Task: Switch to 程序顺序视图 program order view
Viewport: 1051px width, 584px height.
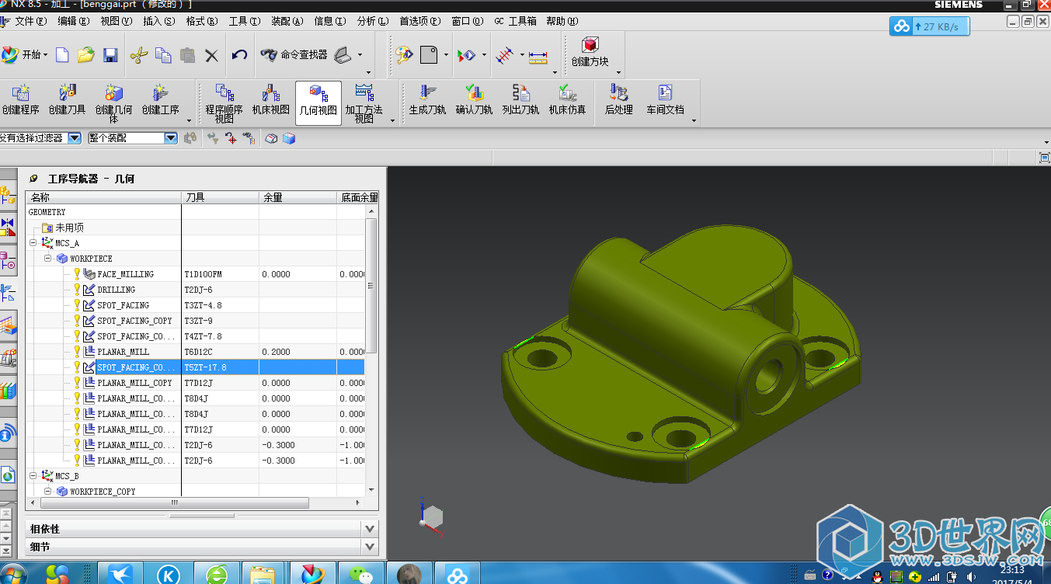Action: click(224, 104)
